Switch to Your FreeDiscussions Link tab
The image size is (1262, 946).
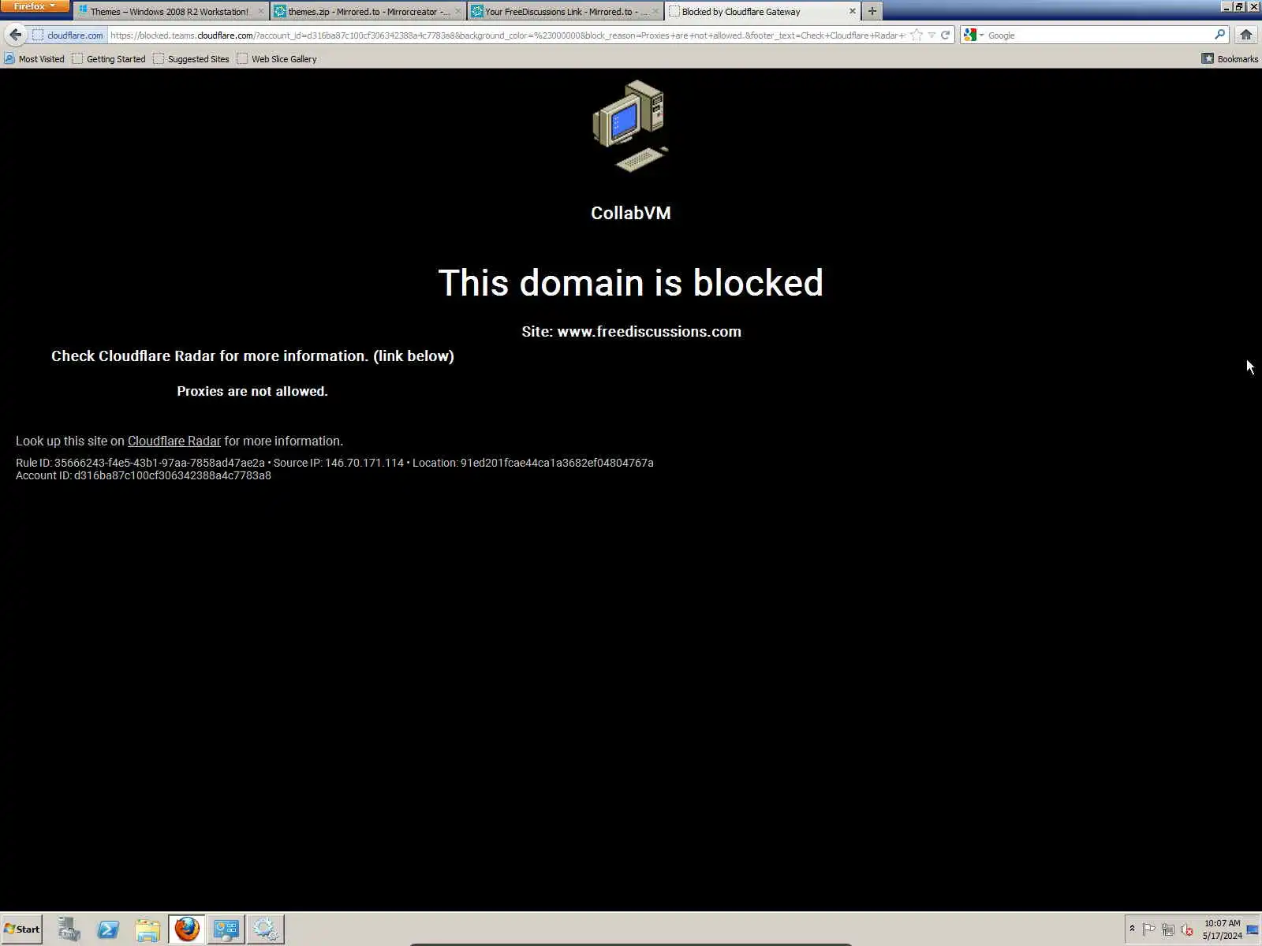coord(565,12)
